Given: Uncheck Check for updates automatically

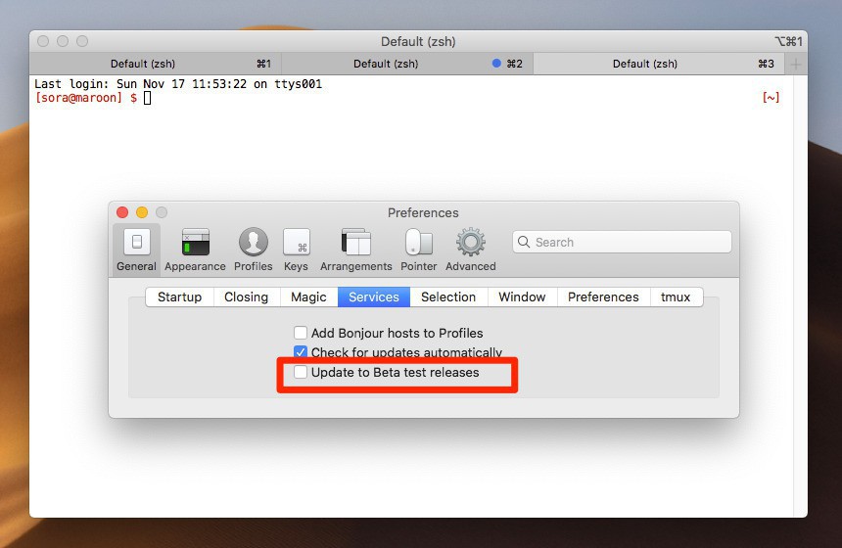Looking at the screenshot, I should [x=301, y=352].
